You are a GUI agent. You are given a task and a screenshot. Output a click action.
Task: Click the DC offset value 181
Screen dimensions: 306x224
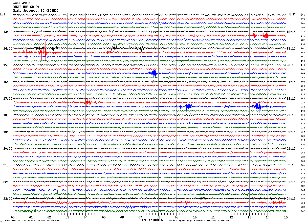tap(303, 48)
